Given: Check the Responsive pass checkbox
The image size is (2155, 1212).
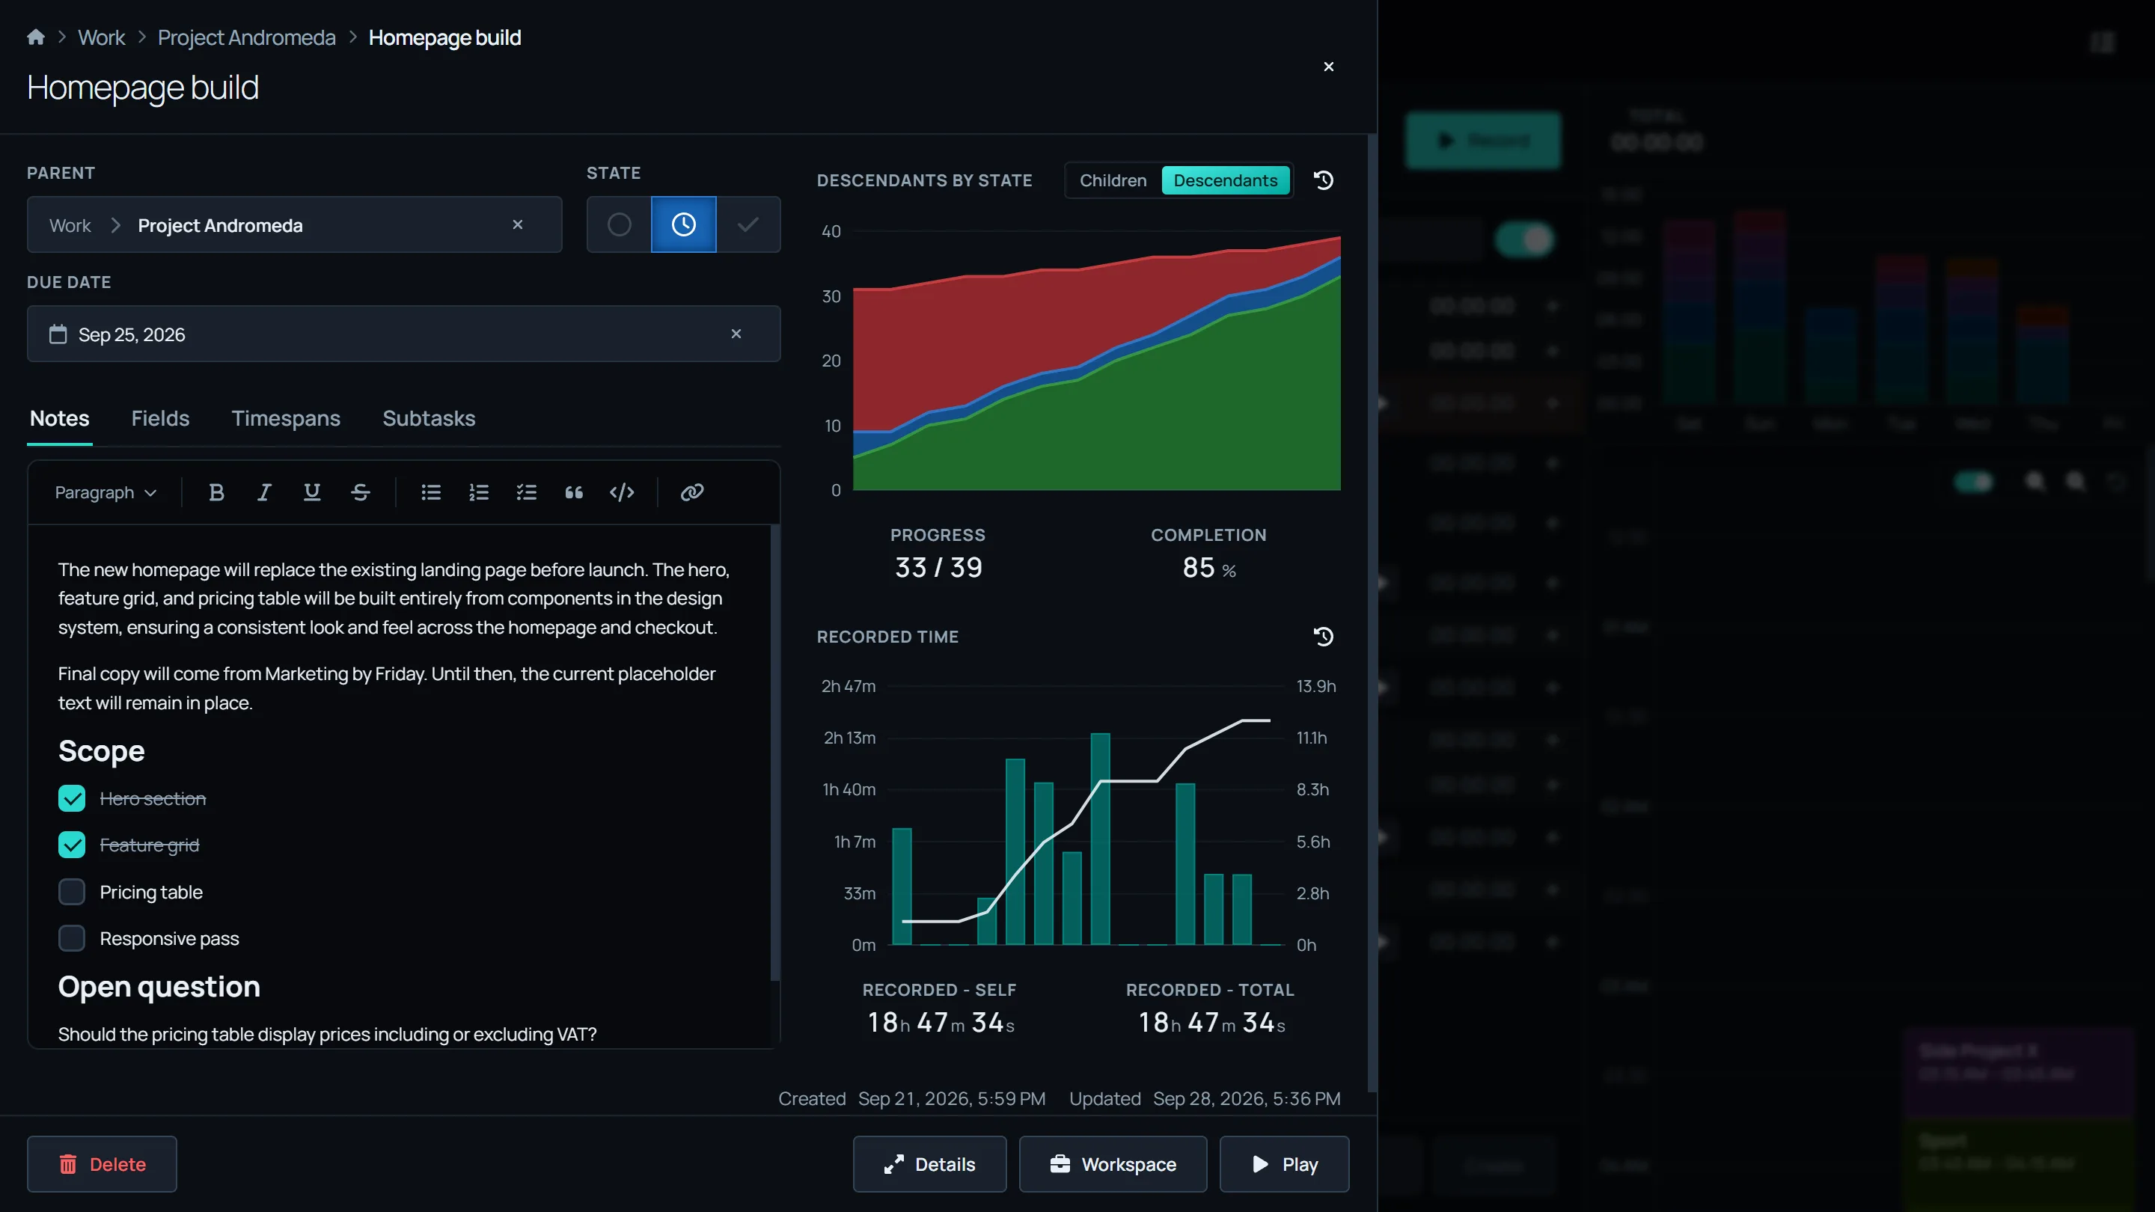Looking at the screenshot, I should coord(72,938).
